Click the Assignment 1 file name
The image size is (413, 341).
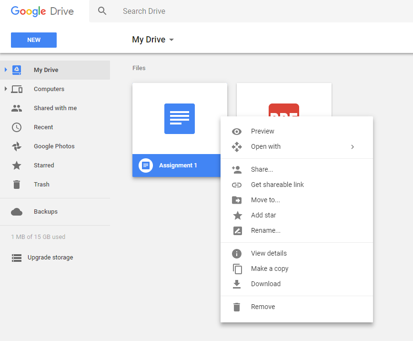[x=178, y=165]
